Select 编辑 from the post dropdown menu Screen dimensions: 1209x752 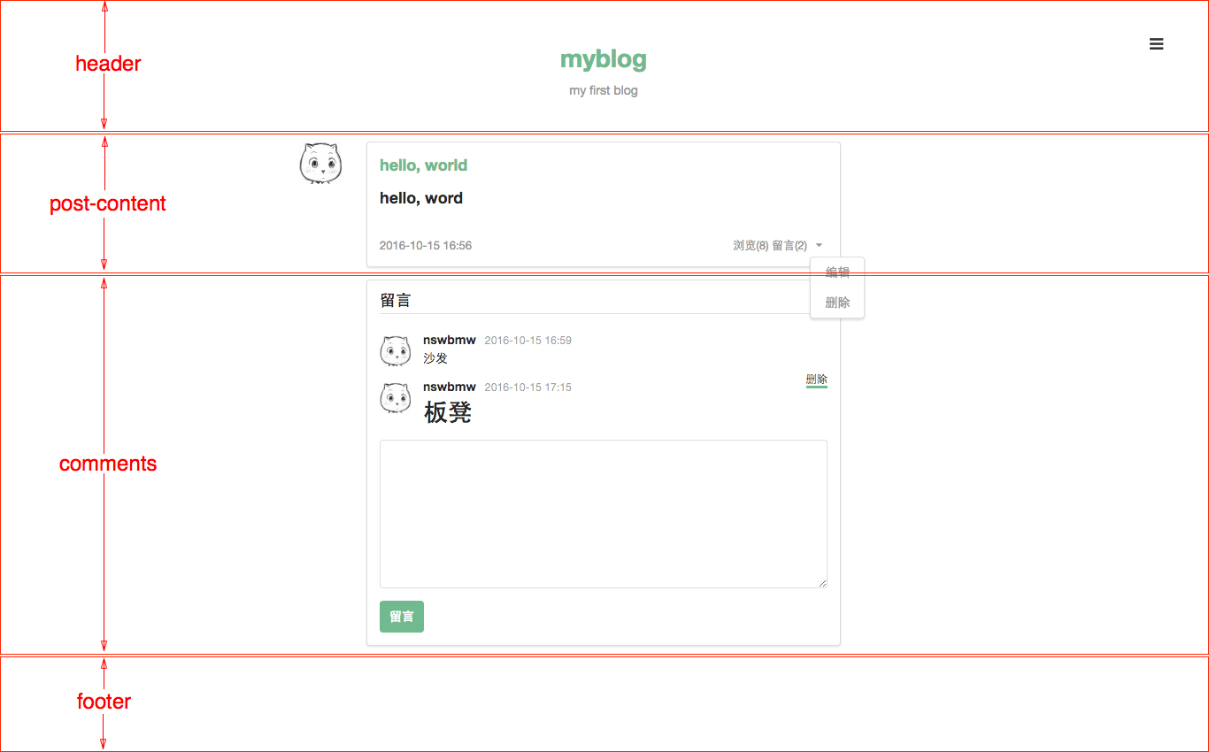837,272
